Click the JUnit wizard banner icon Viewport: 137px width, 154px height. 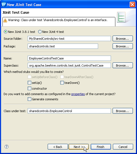pos(121,17)
